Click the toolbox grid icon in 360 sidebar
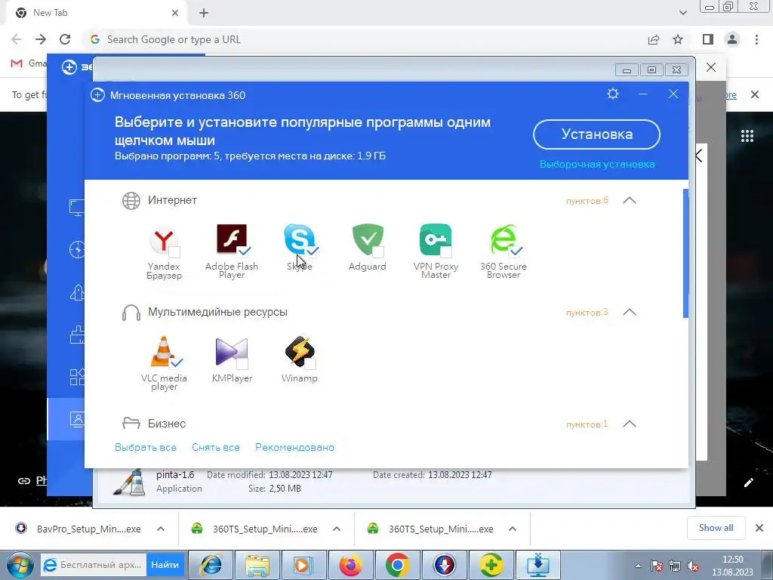Screen dimensions: 773x580 [77, 378]
